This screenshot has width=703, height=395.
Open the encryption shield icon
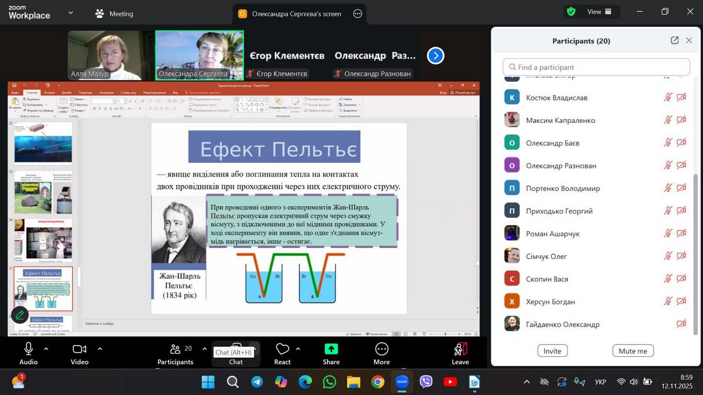click(x=571, y=11)
